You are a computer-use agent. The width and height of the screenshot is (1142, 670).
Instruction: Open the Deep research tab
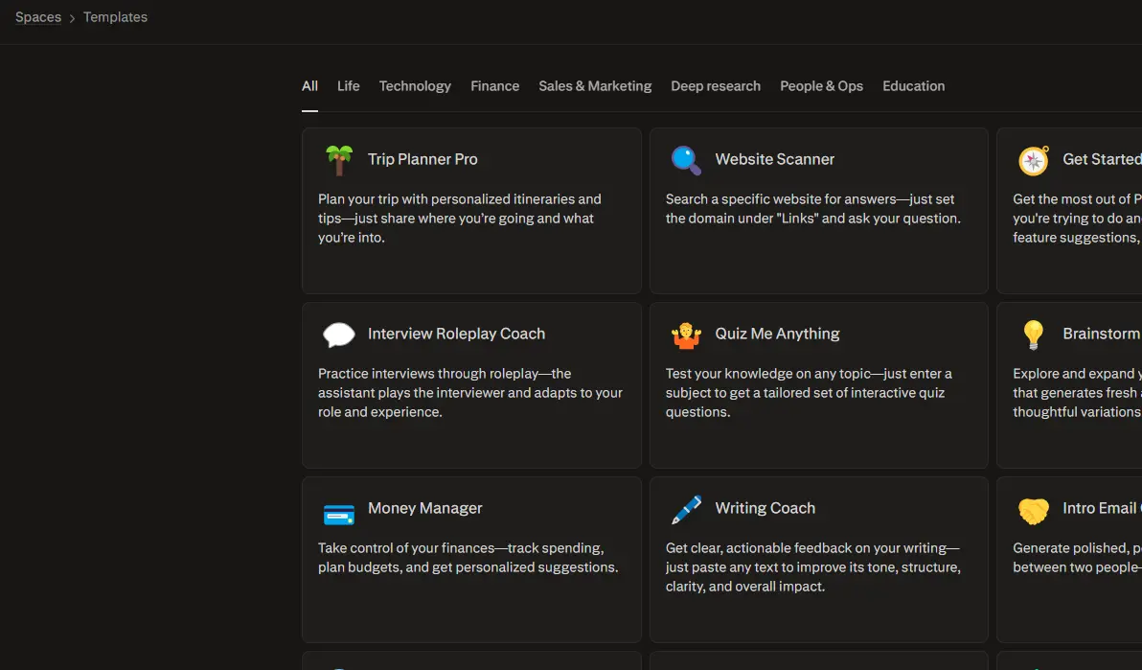(716, 86)
